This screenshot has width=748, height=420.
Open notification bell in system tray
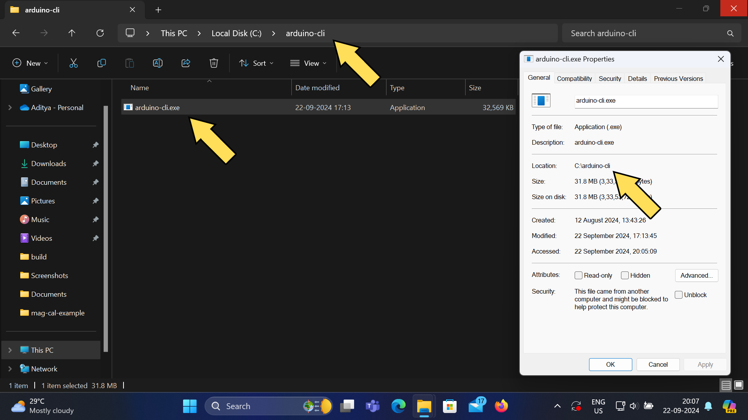[x=709, y=406]
